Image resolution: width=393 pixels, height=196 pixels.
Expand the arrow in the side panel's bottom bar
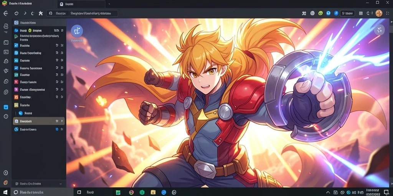(x=60, y=184)
